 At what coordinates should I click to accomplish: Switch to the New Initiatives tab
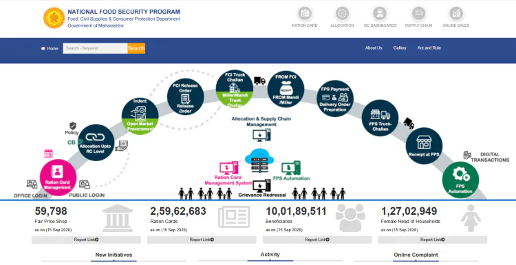pos(114,255)
